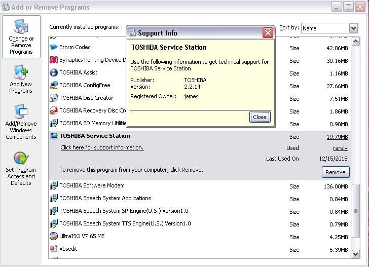Open the Sort by dropdown
The width and height of the screenshot is (369, 267).
coord(353,28)
